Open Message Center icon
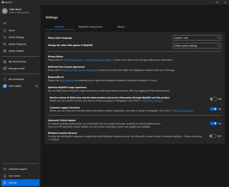Image resolution: width=229 pixels, height=187 pixels. 5,68
